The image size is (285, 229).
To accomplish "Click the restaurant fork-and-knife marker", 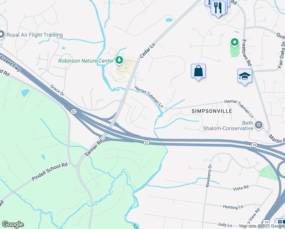I will pyautogui.click(x=218, y=9).
